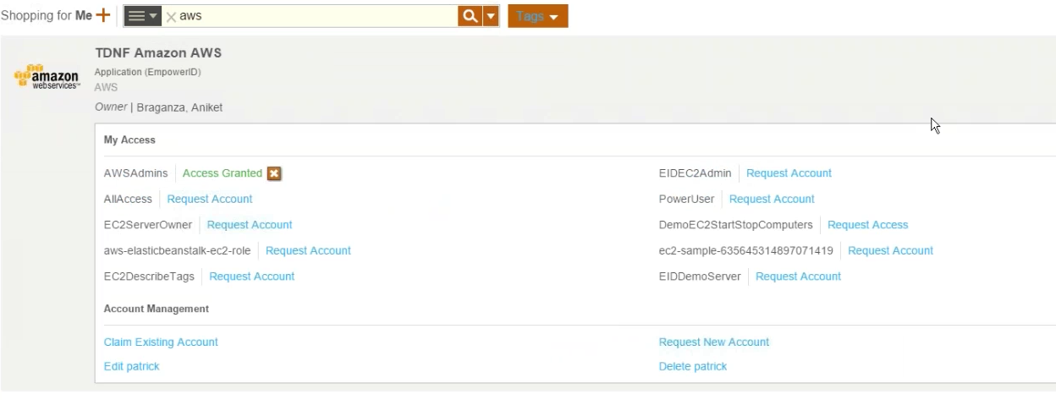Viewport: 1056px width, 400px height.
Task: Click owner name Braganza, Aniket
Action: click(179, 107)
